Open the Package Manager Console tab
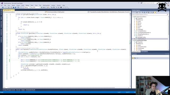Screen dimensions: 170x95 [x=9, y=90]
